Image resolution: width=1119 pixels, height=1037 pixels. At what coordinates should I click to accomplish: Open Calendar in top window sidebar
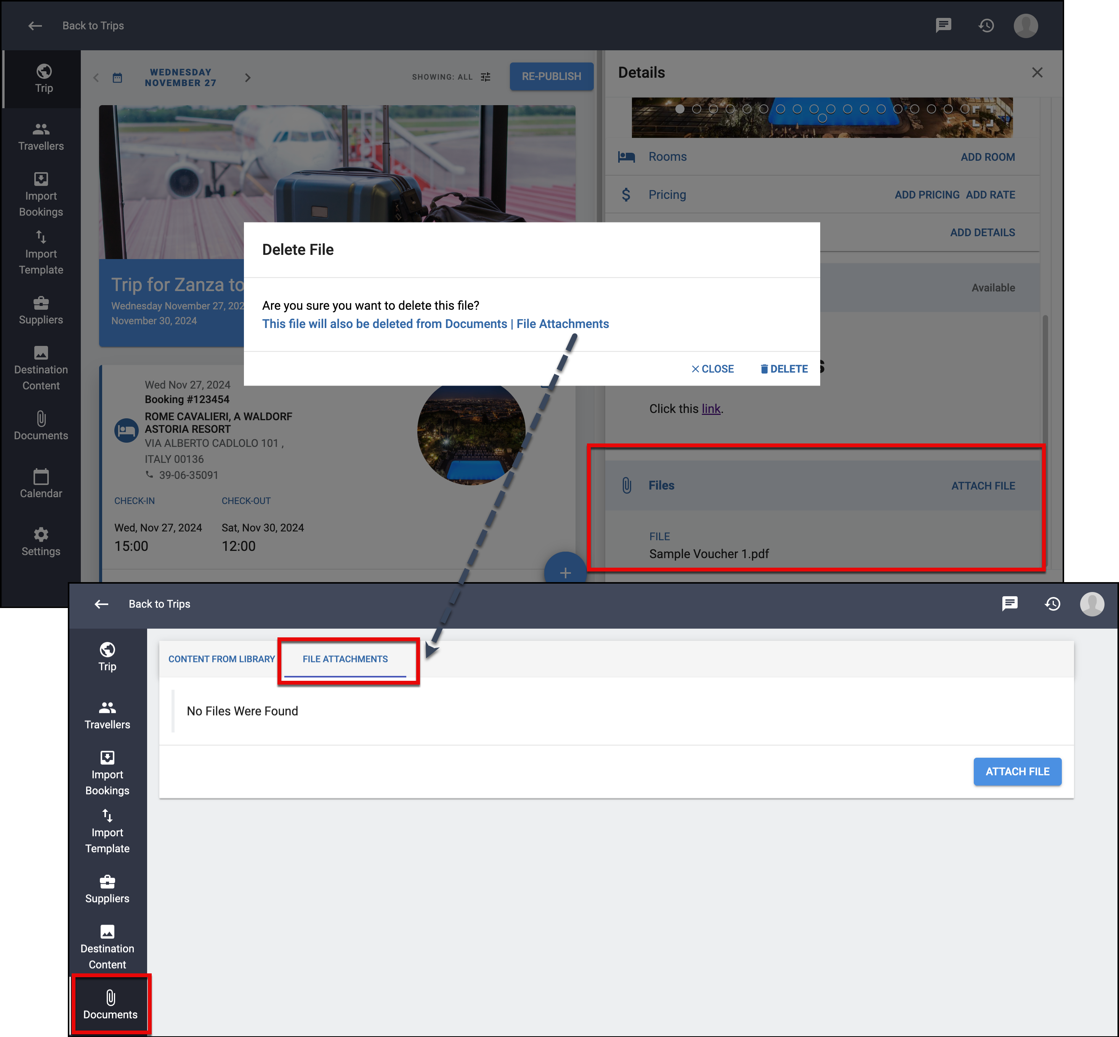[x=41, y=484]
